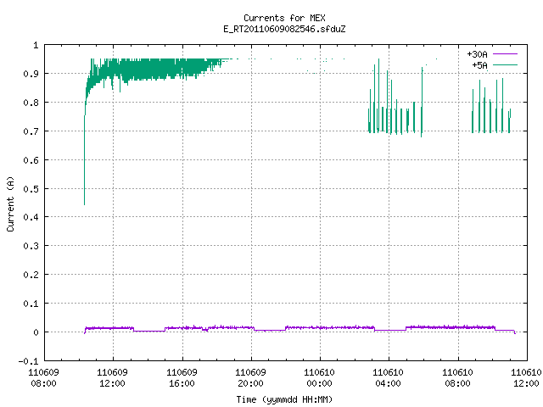Screen dimensions: 543x407
Task: Click the y-axis tick label 1
Action: (36, 45)
